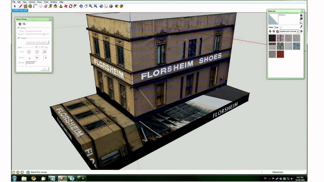Select the Arc drawing tool
324x182 pixels.
coord(35,6)
